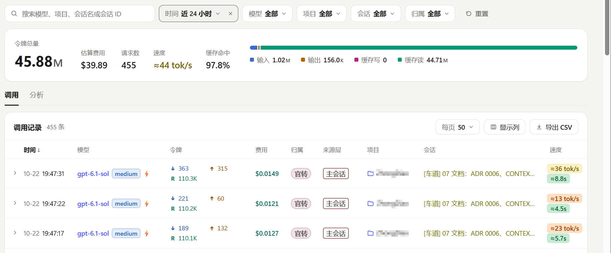Click the output arrow icon beside 315
Viewport: 611px width, 253px height.
[212, 169]
